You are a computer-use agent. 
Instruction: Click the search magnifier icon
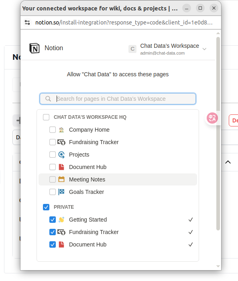(x=48, y=99)
